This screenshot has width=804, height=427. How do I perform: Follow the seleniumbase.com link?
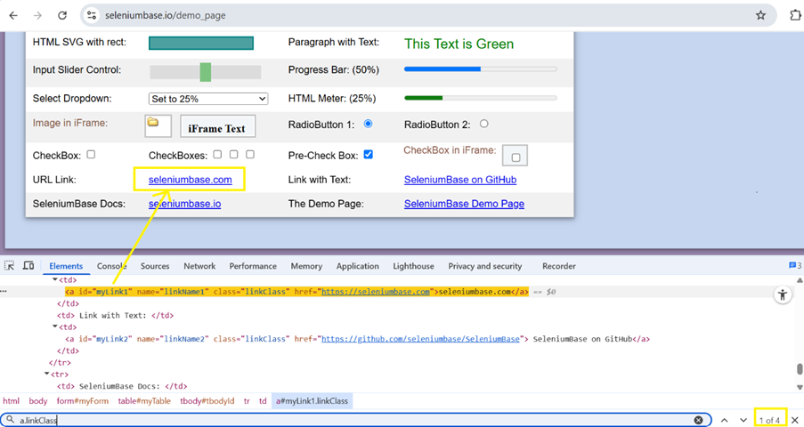pyautogui.click(x=191, y=180)
